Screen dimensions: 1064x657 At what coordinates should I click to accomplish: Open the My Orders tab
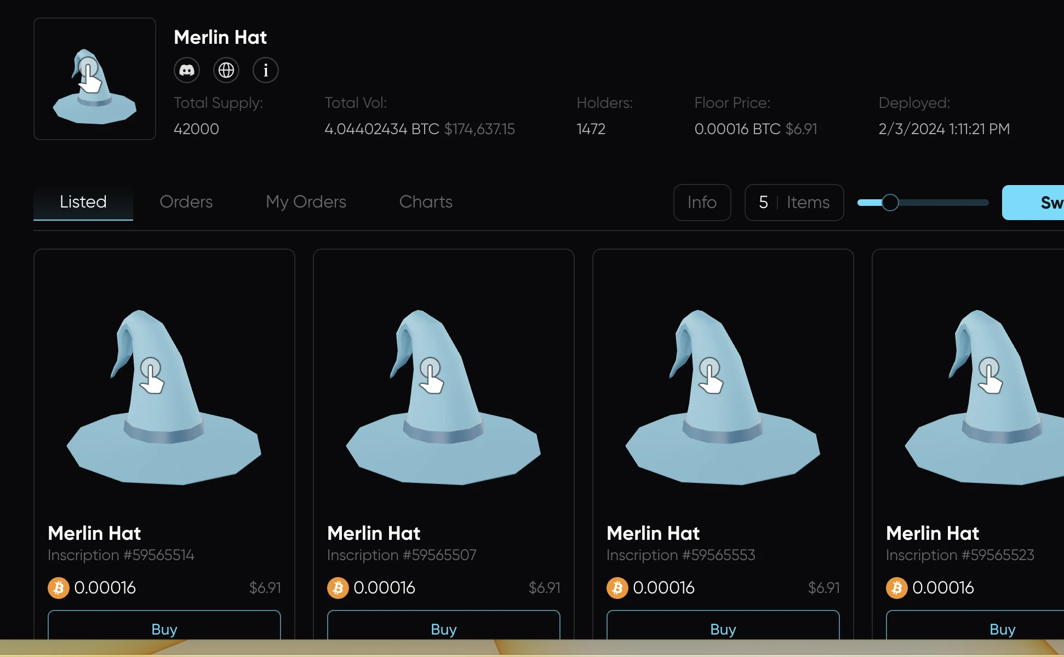306,202
